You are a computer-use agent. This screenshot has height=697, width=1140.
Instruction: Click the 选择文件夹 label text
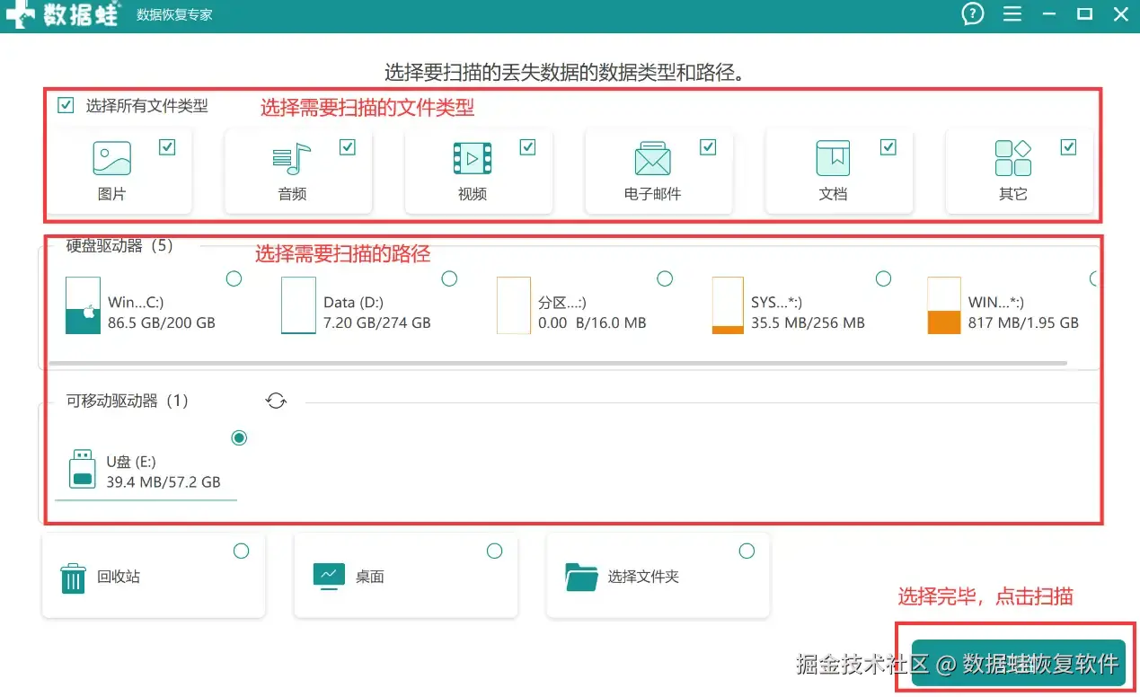[643, 577]
